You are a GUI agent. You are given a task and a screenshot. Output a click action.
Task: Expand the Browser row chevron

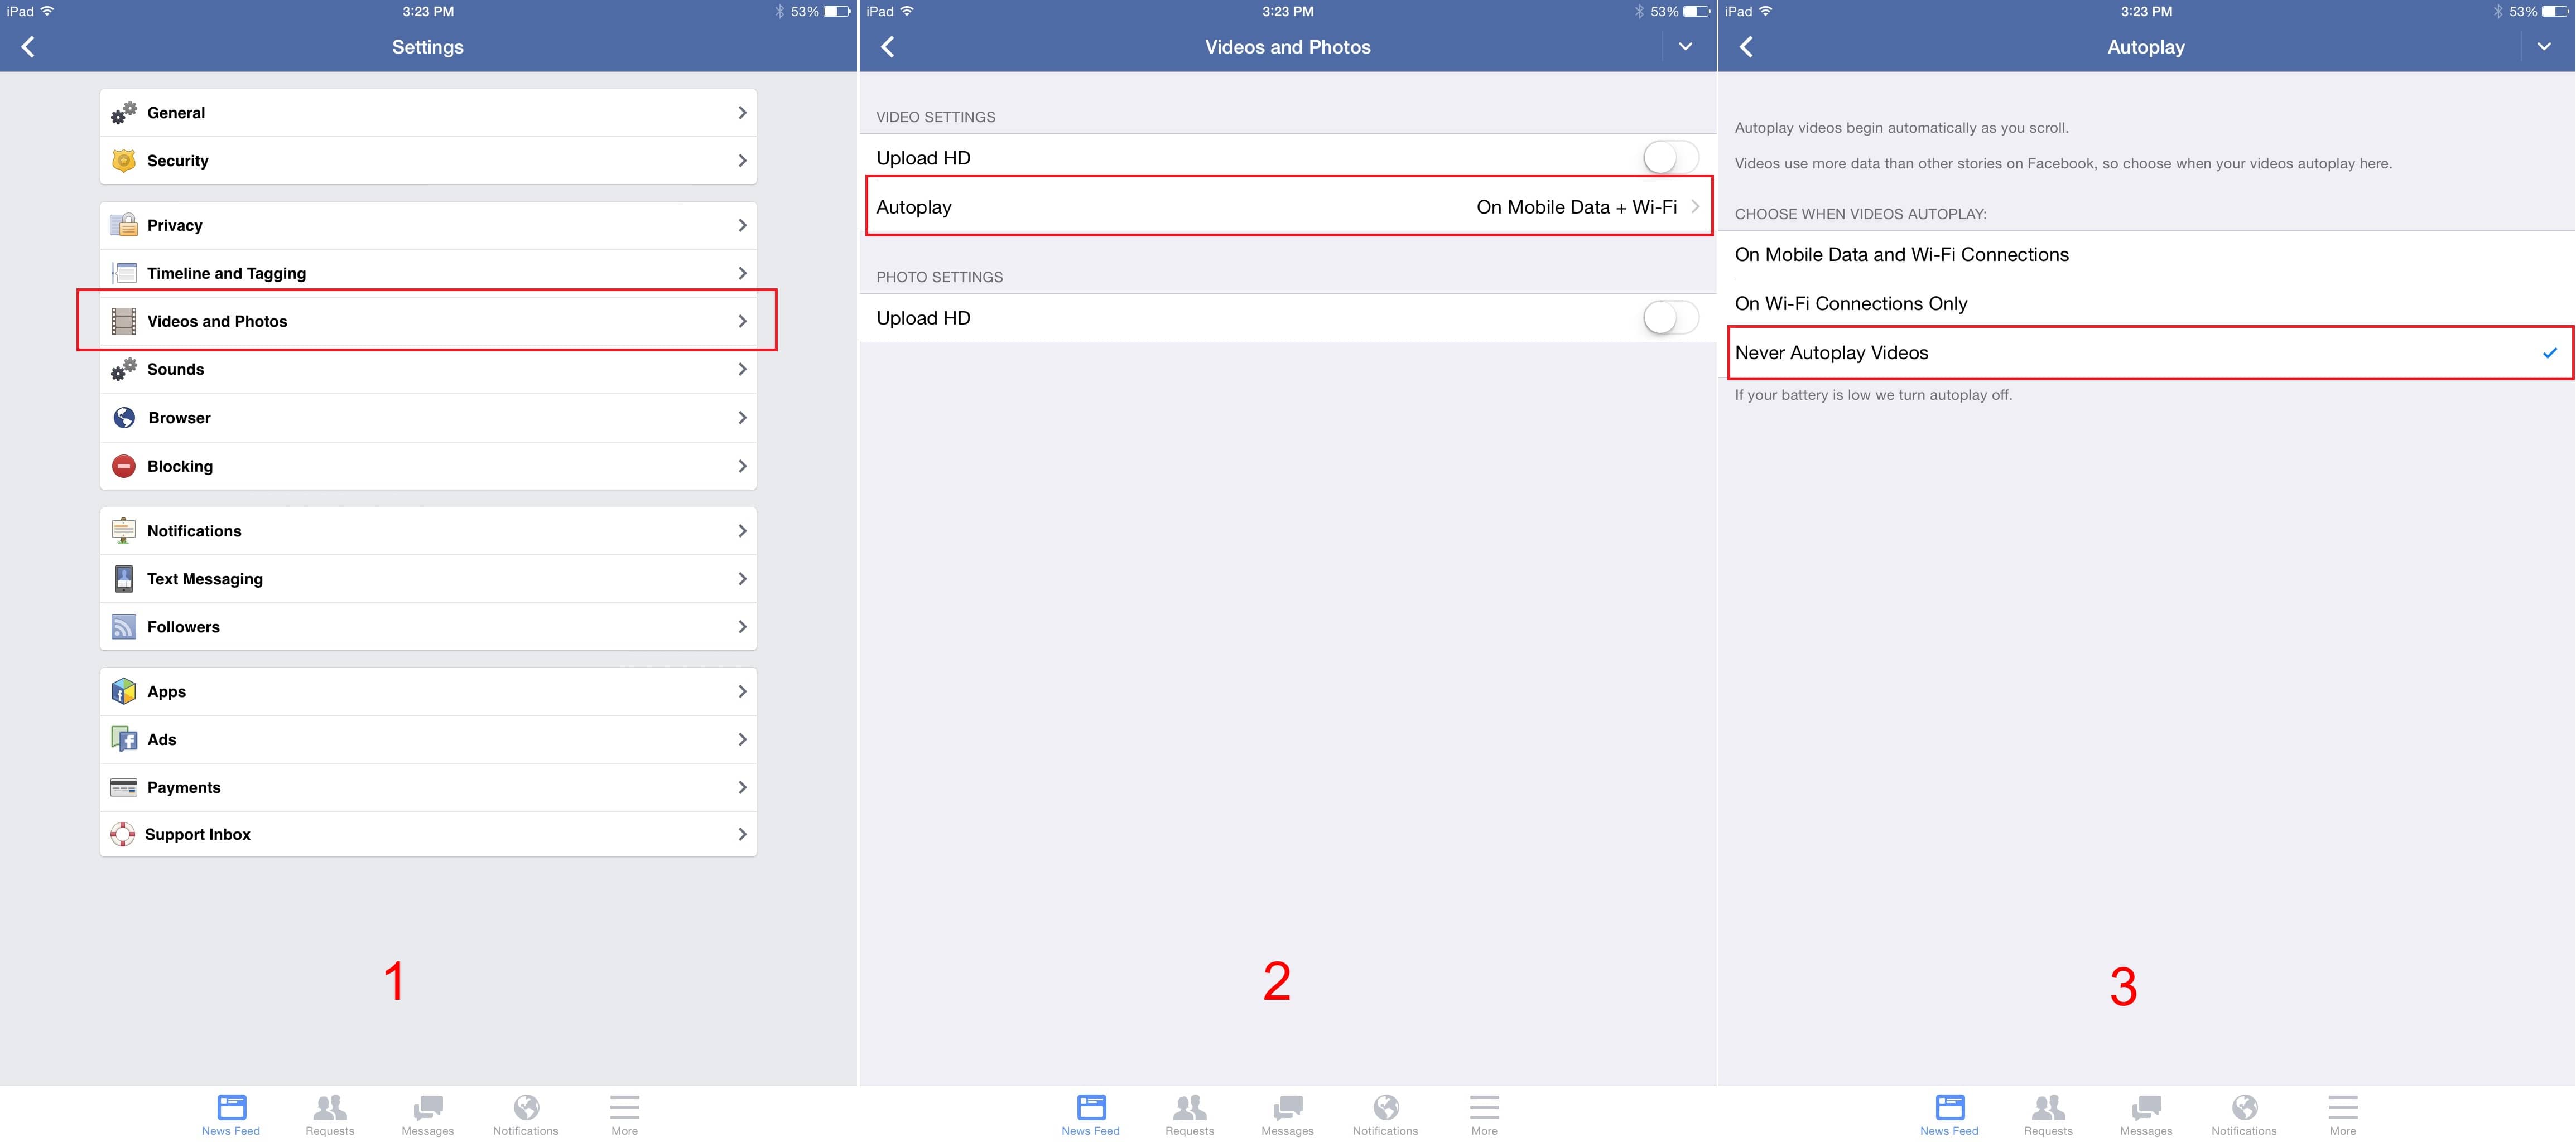coord(742,418)
